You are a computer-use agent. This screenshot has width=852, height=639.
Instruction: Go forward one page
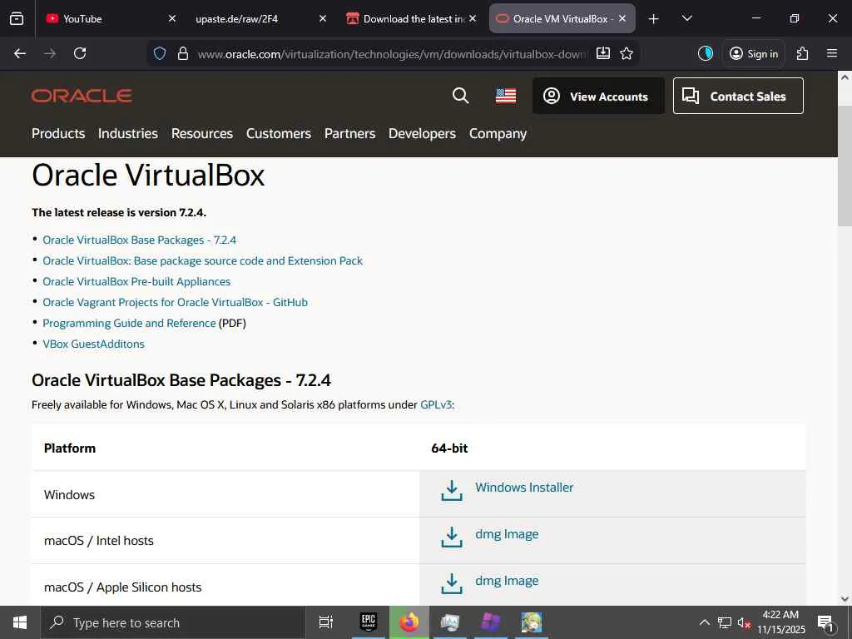coord(50,54)
